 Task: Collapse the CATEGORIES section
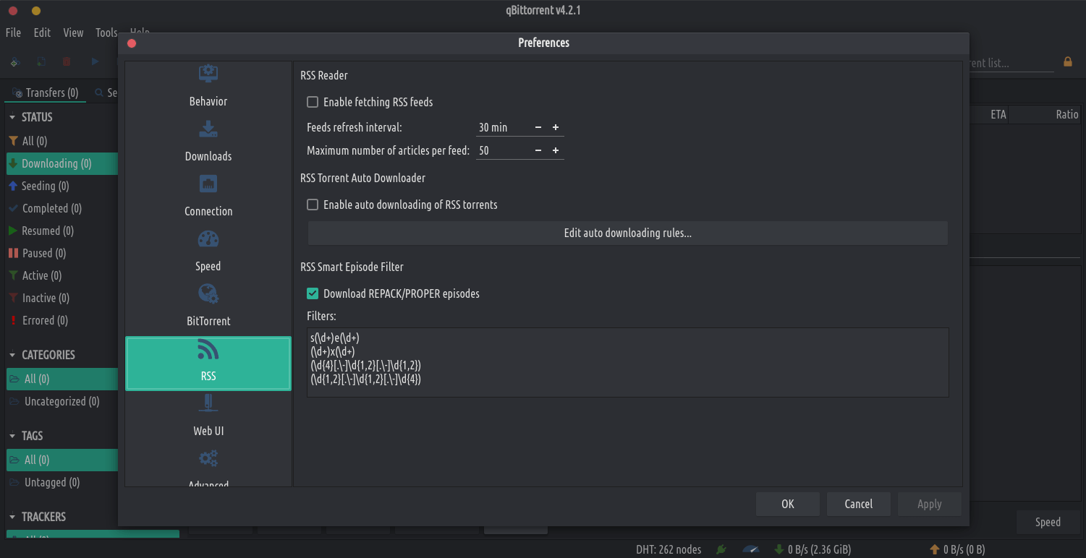13,355
